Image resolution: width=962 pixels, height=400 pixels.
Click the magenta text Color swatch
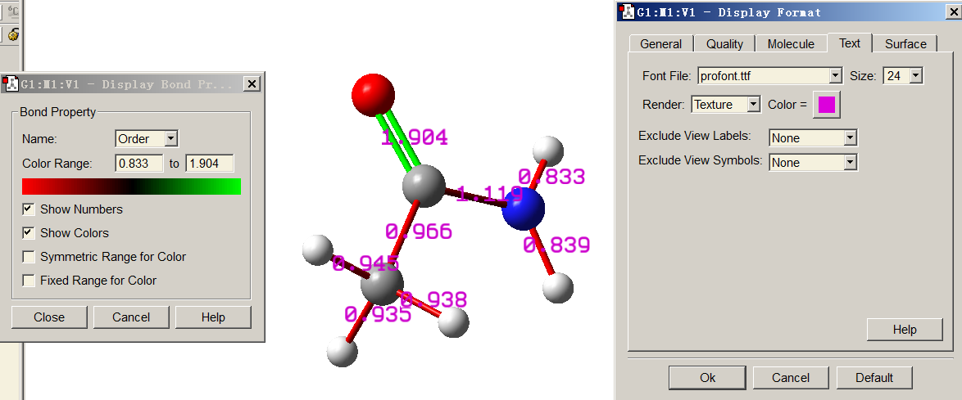827,105
